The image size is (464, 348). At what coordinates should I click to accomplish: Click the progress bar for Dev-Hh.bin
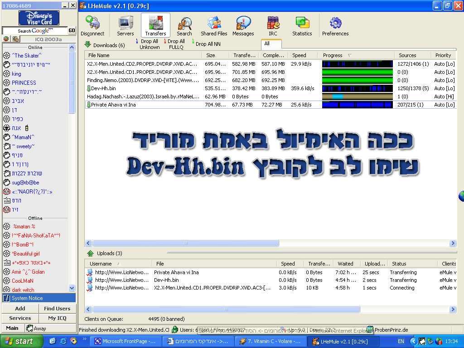pyautogui.click(x=358, y=88)
